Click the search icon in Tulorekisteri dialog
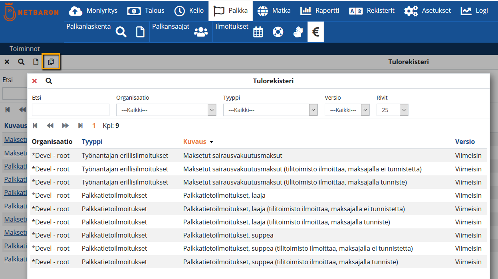 tap(49, 81)
